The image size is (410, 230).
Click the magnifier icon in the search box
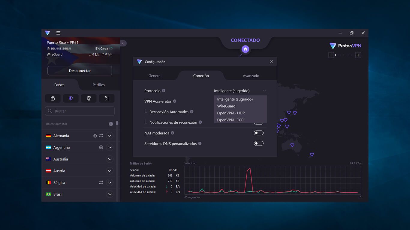(50, 111)
